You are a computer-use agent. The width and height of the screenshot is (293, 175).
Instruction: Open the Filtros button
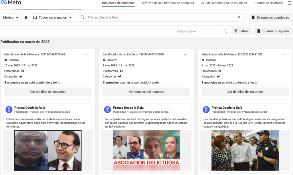click(241, 31)
